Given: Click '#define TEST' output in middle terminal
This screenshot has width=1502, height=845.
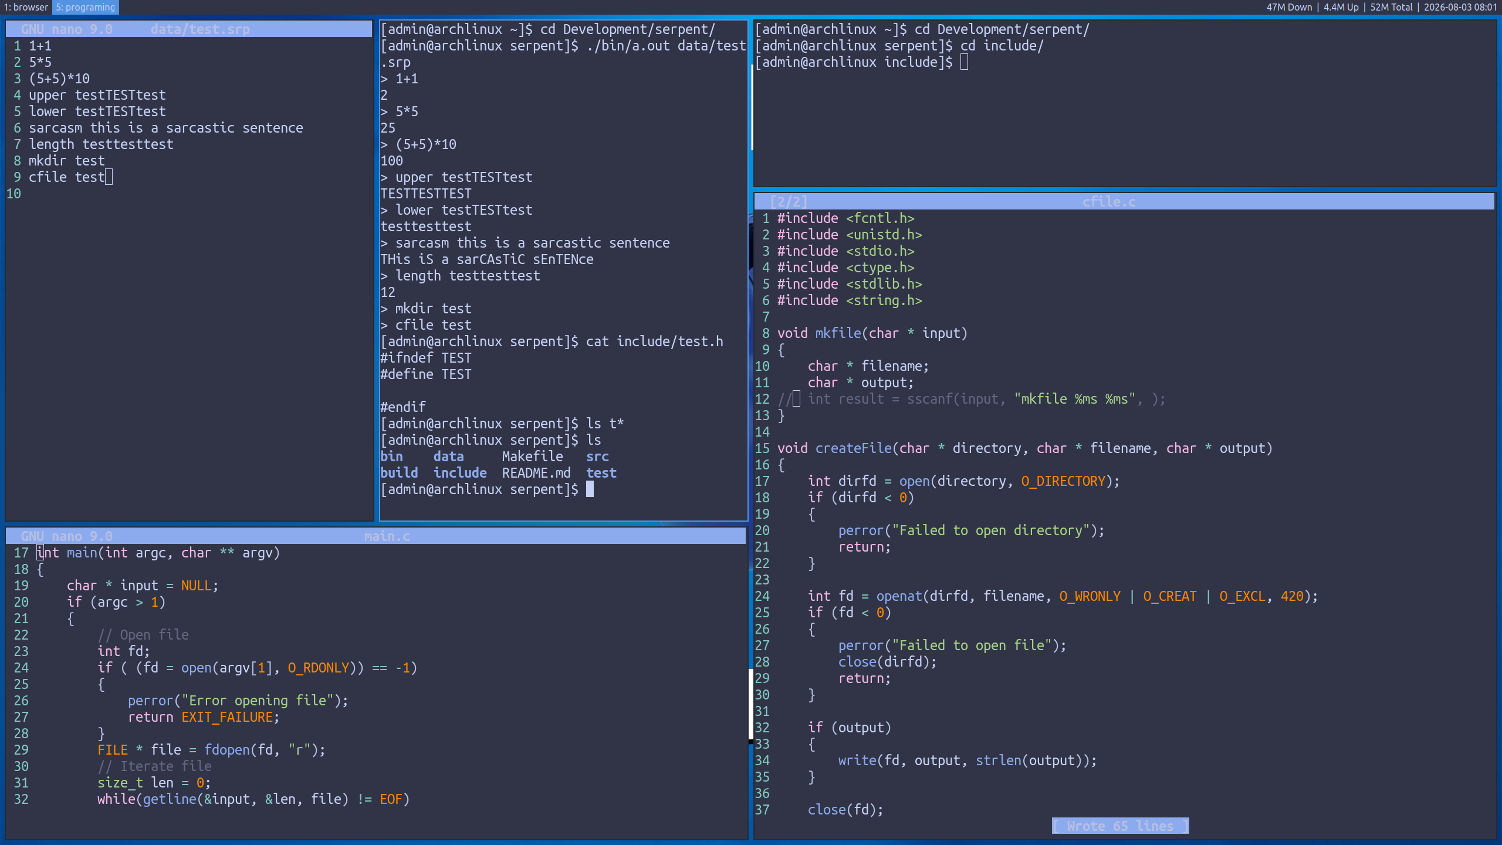Looking at the screenshot, I should [x=426, y=374].
